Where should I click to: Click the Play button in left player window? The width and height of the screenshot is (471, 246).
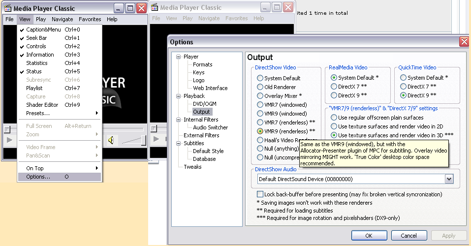[9, 140]
